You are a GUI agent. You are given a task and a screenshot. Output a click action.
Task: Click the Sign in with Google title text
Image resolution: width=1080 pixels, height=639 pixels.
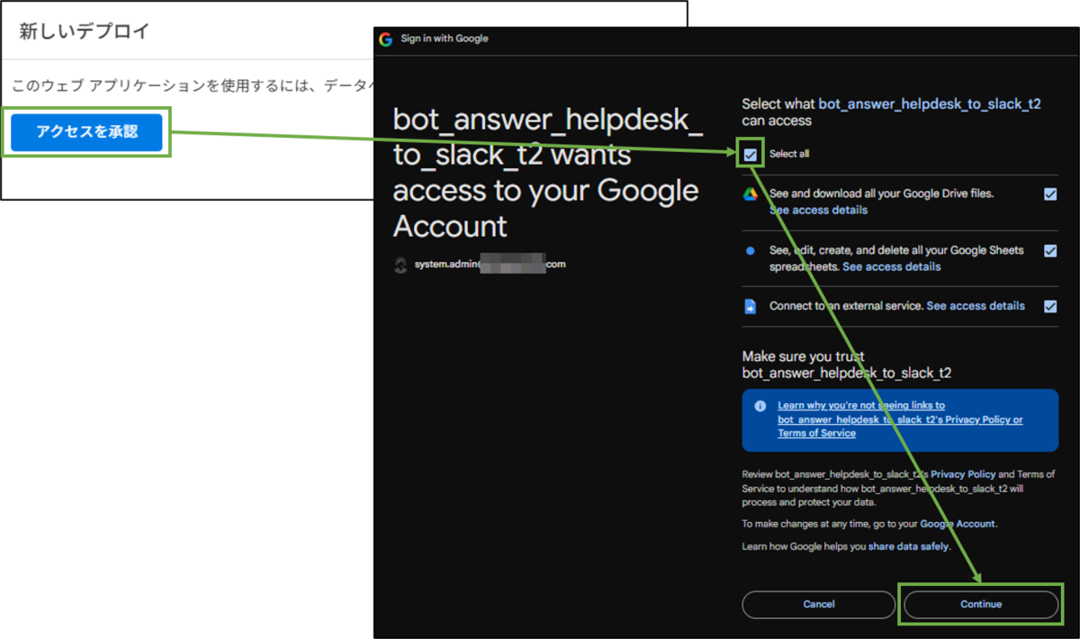coord(445,39)
